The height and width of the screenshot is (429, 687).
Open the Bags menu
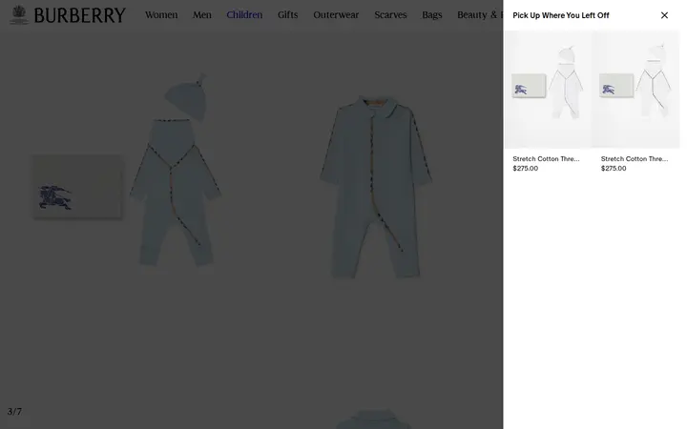coord(432,15)
